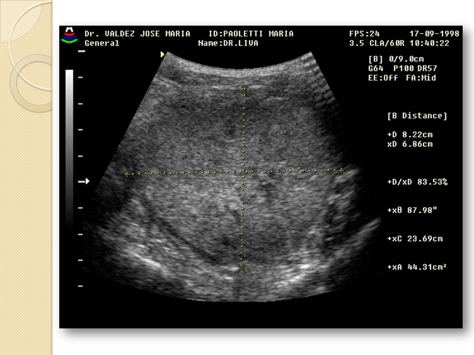Click the ID:PAOLETTI MARIA field

click(251, 34)
